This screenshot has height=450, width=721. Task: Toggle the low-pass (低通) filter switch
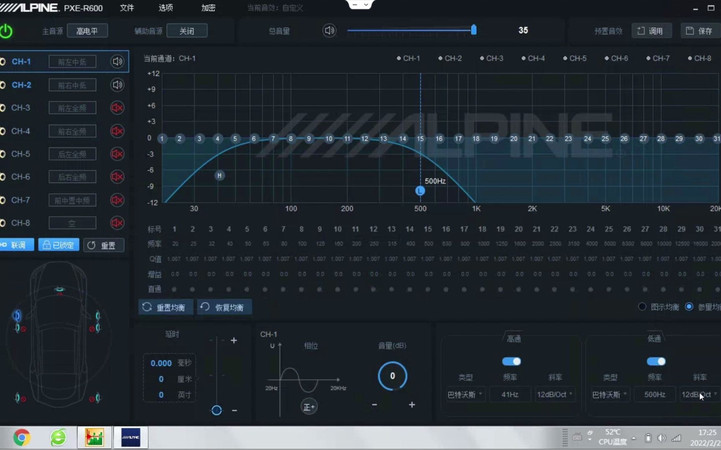[656, 361]
